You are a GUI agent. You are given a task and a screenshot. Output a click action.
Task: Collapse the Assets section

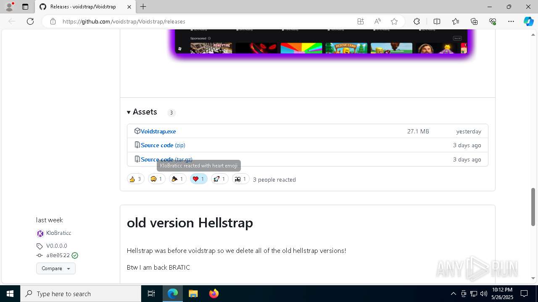[x=142, y=112]
